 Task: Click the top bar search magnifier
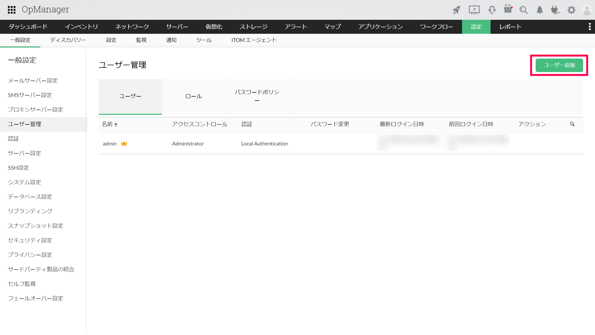(x=524, y=10)
